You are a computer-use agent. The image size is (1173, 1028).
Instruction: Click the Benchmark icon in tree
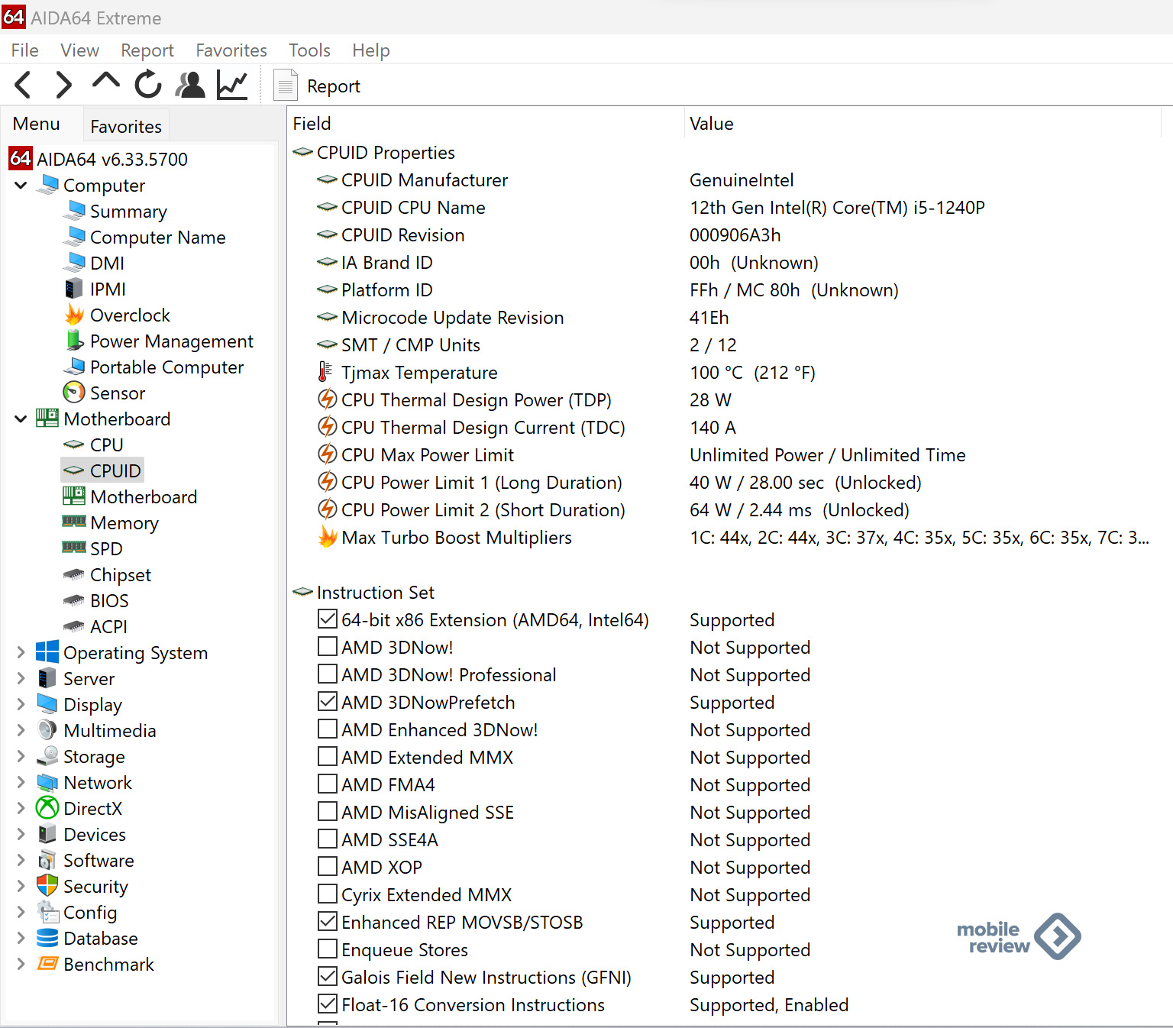[47, 964]
